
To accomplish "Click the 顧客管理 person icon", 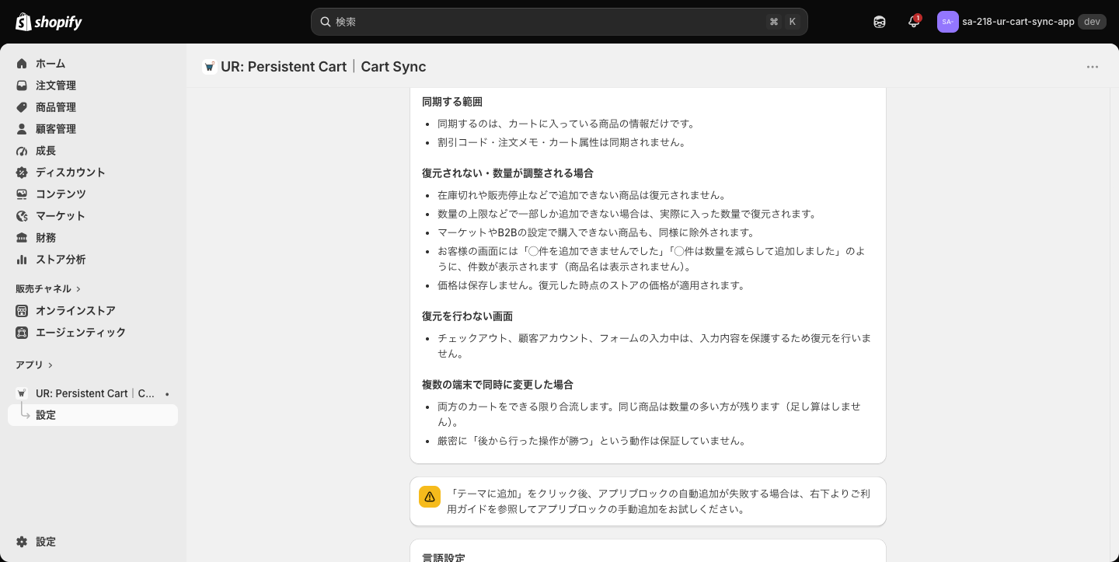I will point(22,129).
